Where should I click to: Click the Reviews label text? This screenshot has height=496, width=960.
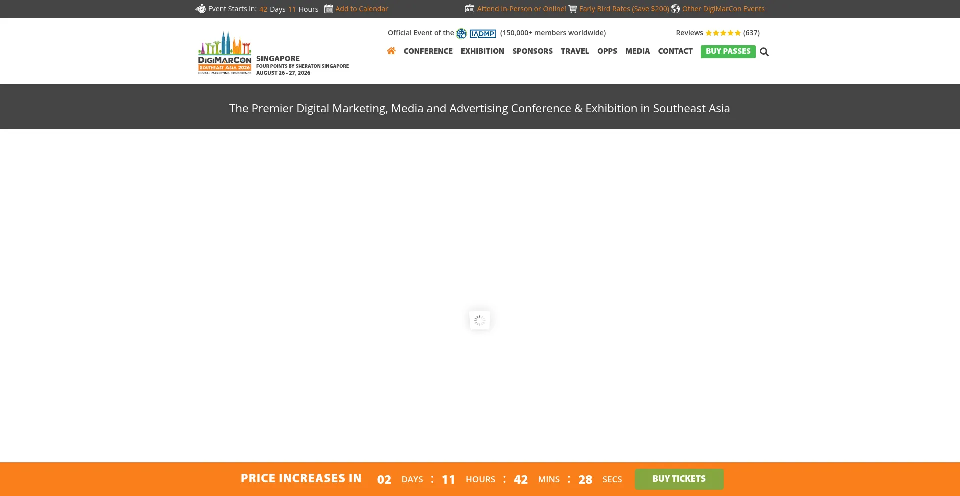[x=689, y=33]
